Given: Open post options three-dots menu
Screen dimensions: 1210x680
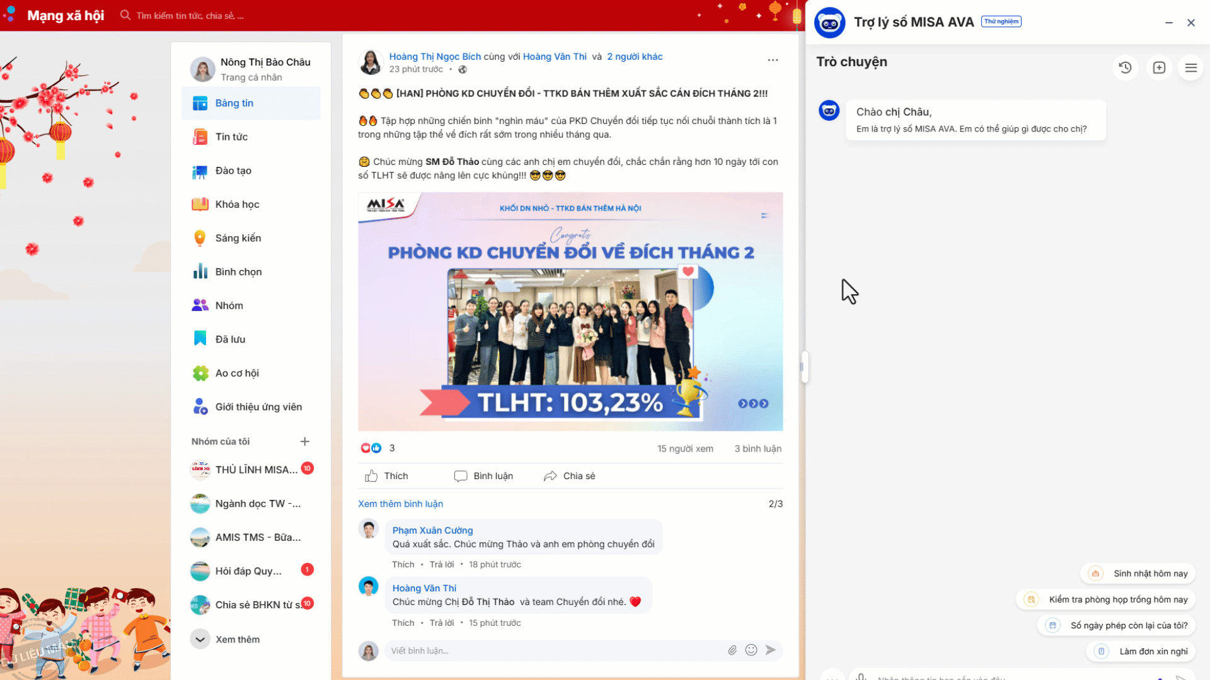Looking at the screenshot, I should [x=773, y=60].
